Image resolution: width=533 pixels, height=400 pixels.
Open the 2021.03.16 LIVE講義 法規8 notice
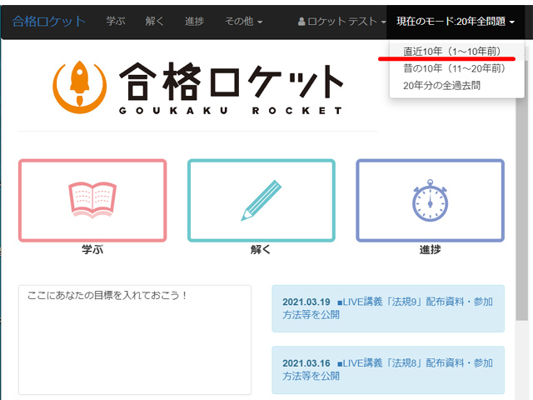[x=388, y=370]
